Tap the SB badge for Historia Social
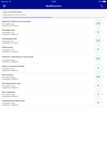This screenshot has height=143, width=107. 98,77
